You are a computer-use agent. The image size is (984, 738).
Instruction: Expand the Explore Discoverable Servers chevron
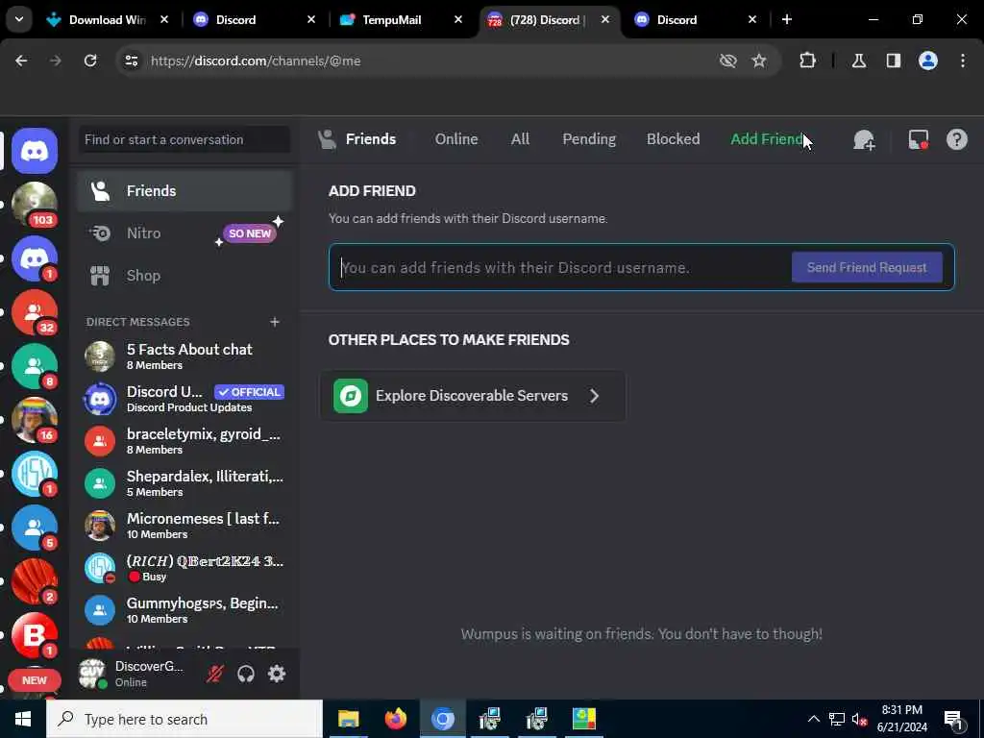click(594, 396)
